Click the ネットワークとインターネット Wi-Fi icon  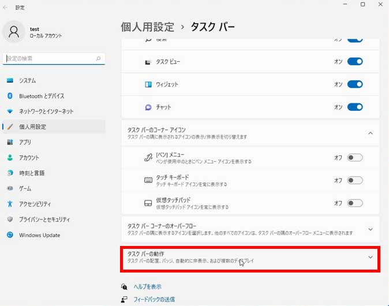point(10,111)
